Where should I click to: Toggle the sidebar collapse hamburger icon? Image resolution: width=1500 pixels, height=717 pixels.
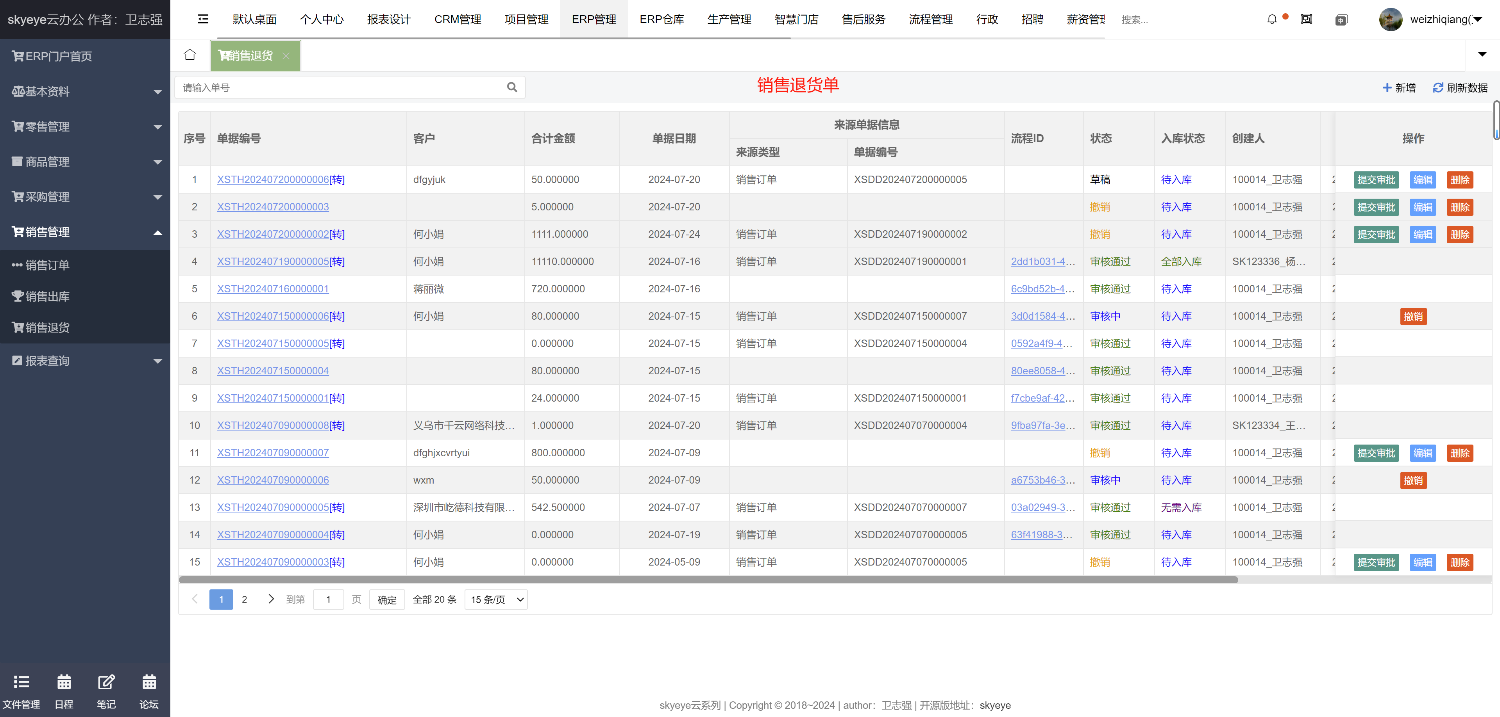(203, 19)
